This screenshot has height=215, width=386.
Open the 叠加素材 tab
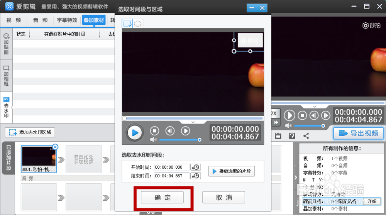[94, 20]
